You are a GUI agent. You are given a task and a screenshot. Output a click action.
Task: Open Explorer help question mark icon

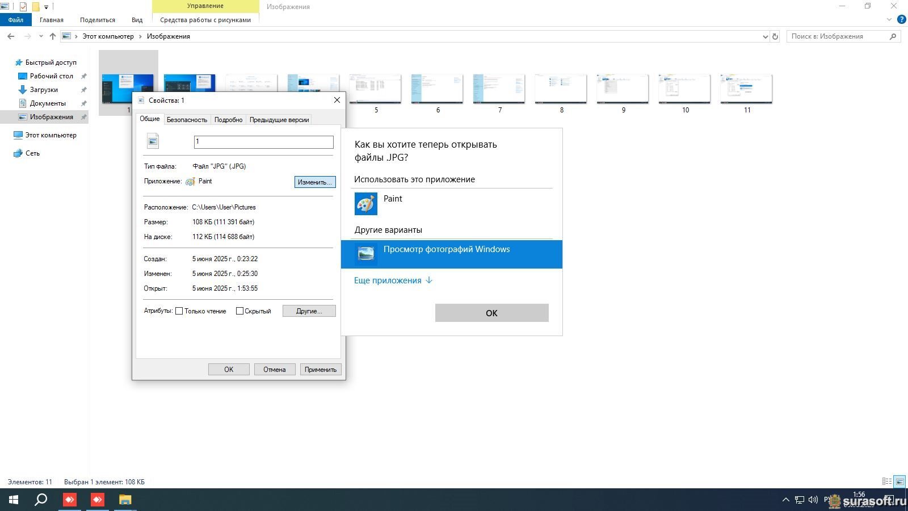point(901,19)
